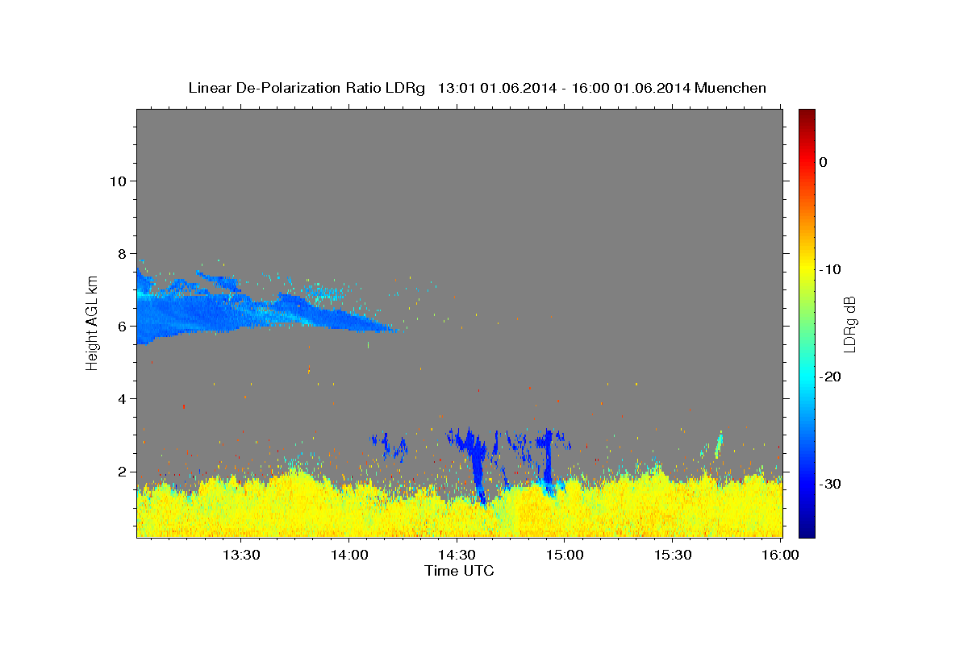Click the height tick label 8
This screenshot has width=968, height=645.
pyautogui.click(x=123, y=253)
